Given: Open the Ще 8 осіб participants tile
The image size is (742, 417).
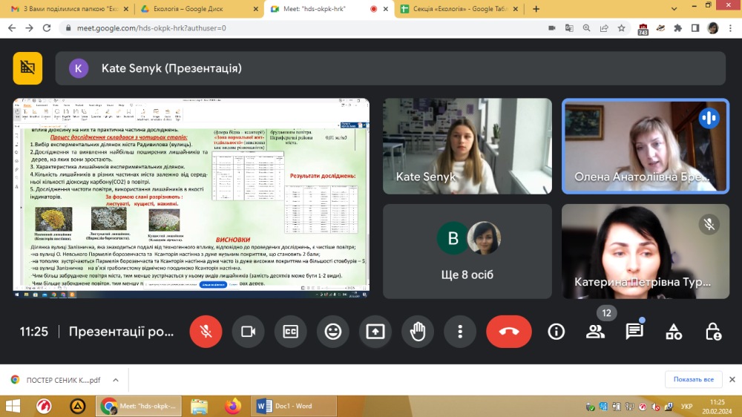Looking at the screenshot, I should tap(467, 252).
